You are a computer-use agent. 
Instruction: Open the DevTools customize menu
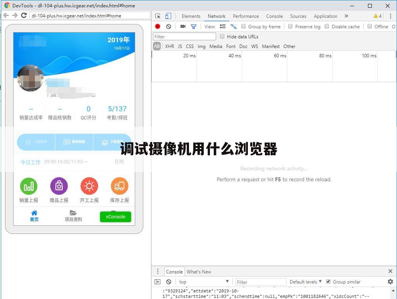tap(390, 16)
